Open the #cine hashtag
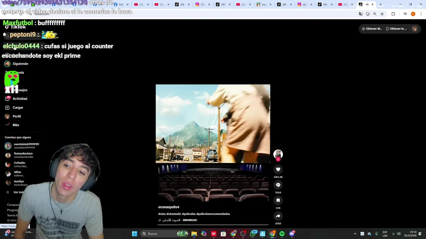 (x=162, y=214)
